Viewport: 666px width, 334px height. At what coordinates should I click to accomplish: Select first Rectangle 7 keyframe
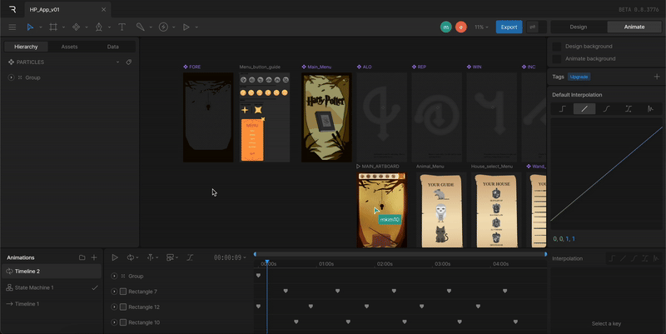(x=286, y=291)
